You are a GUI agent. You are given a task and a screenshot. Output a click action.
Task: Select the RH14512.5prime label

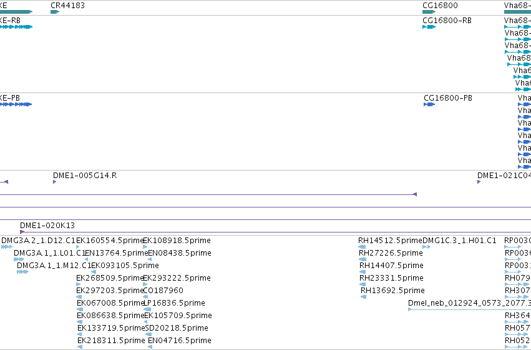(x=390, y=241)
